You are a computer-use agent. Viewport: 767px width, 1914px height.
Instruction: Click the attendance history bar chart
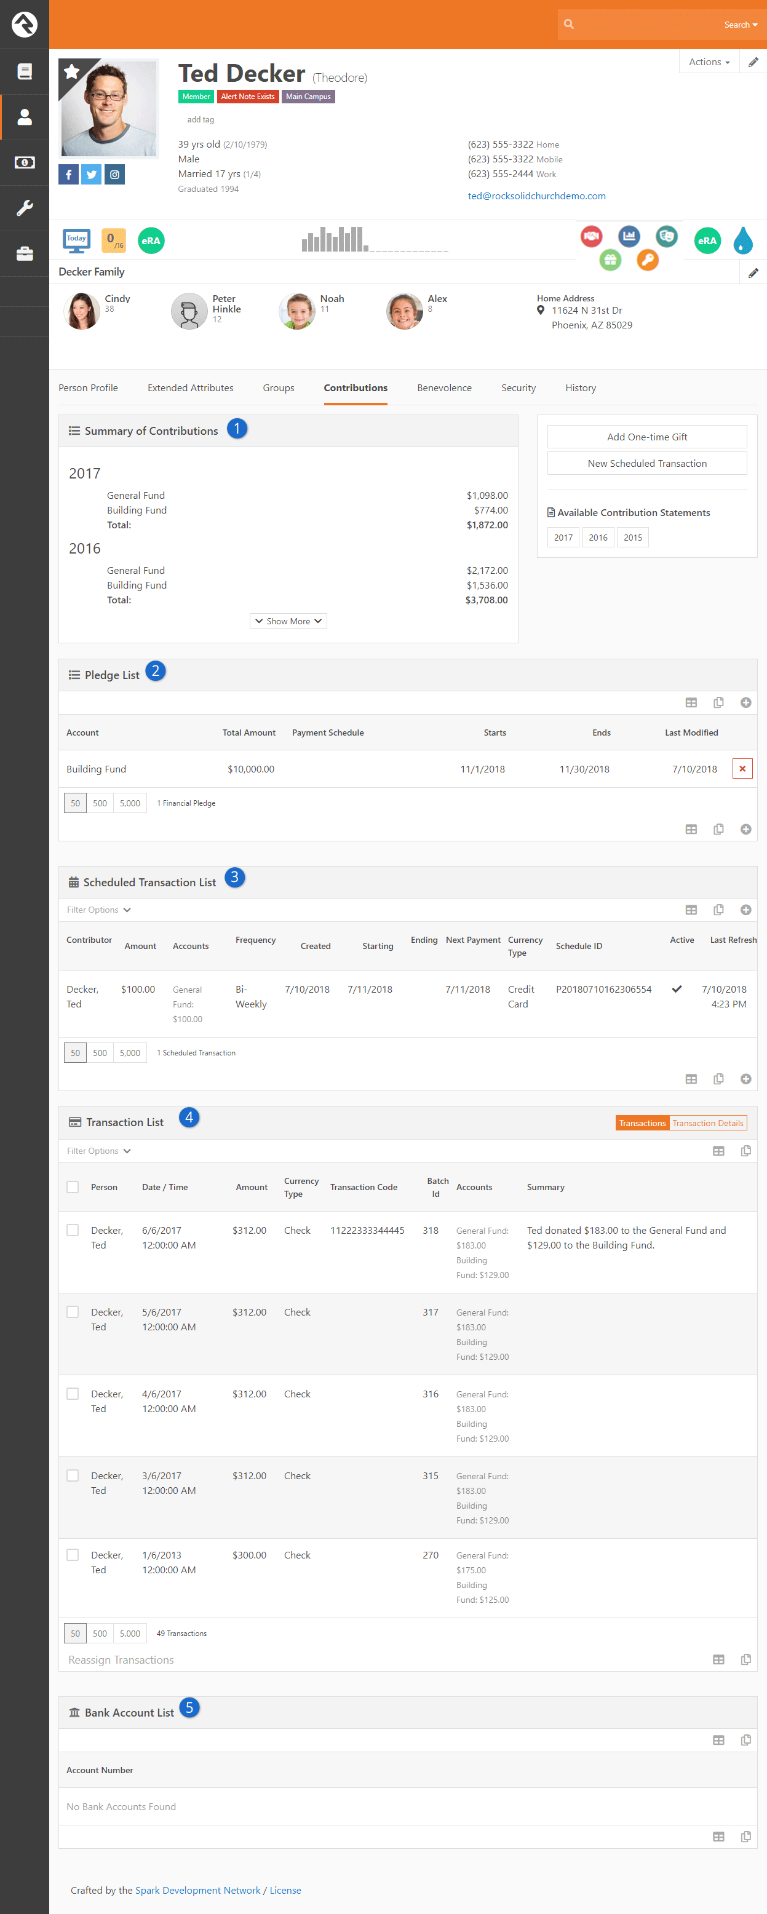pos(375,239)
